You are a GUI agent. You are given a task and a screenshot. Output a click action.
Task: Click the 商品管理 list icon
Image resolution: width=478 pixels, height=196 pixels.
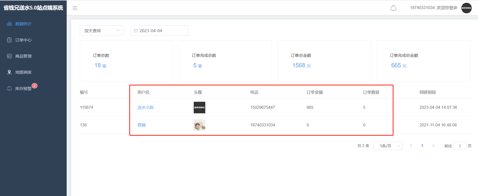pos(9,56)
